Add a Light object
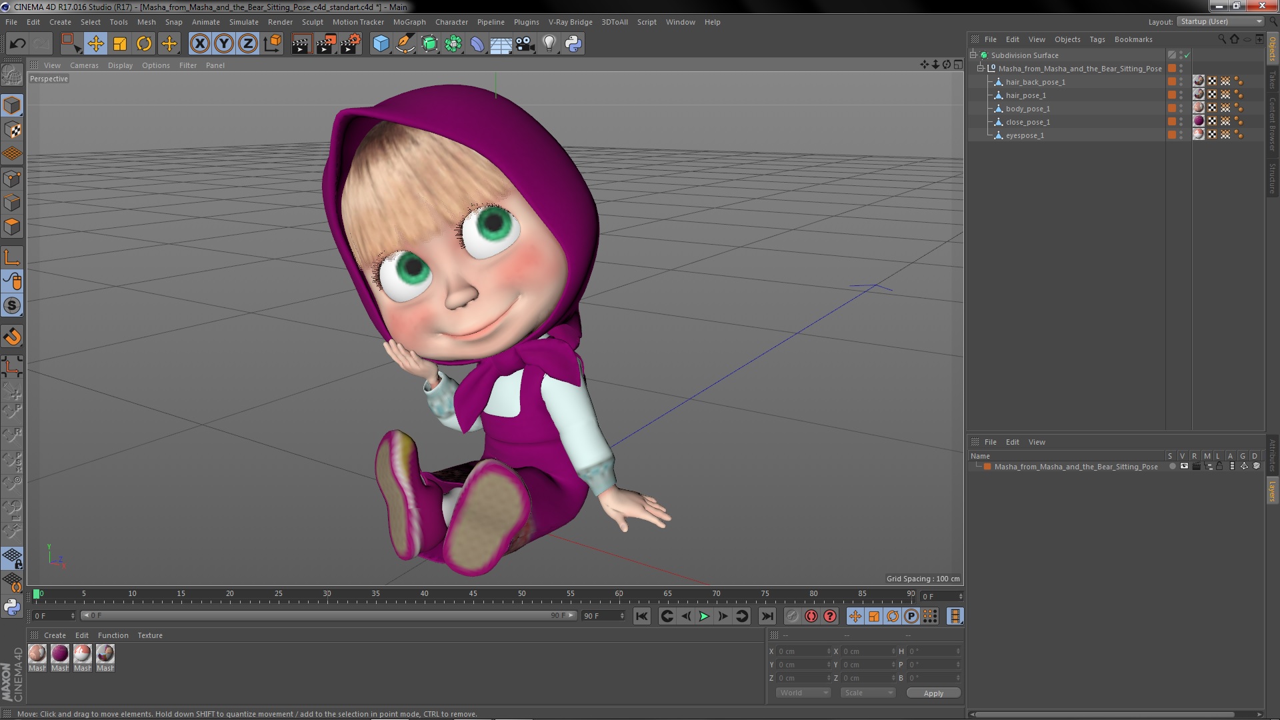 [549, 44]
